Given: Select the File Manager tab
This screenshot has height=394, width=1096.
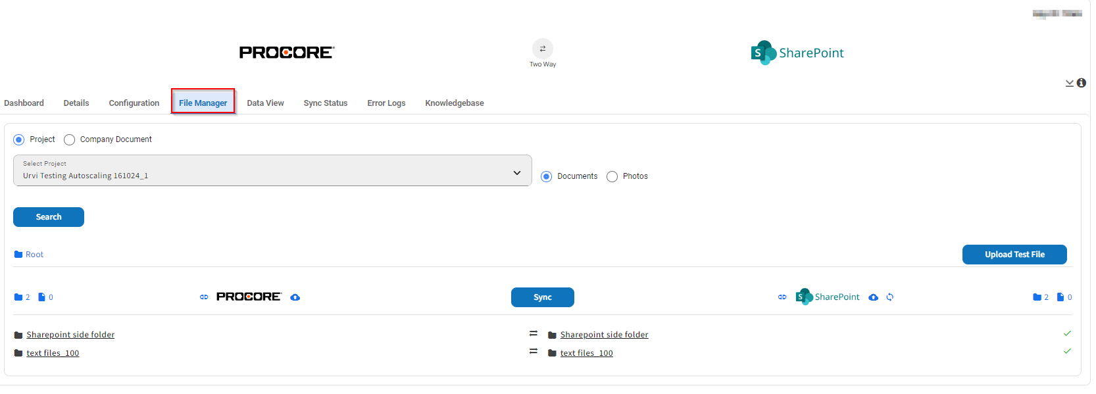Looking at the screenshot, I should 203,103.
